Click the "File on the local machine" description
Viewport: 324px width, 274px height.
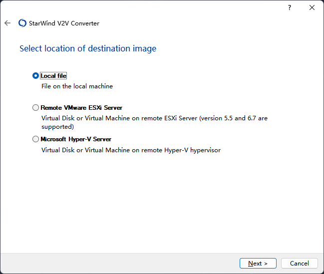[x=77, y=86]
